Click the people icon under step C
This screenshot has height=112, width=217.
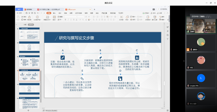tap(137, 57)
